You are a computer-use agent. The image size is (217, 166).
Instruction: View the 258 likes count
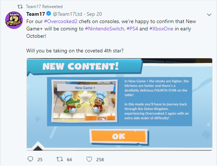coord(100,160)
